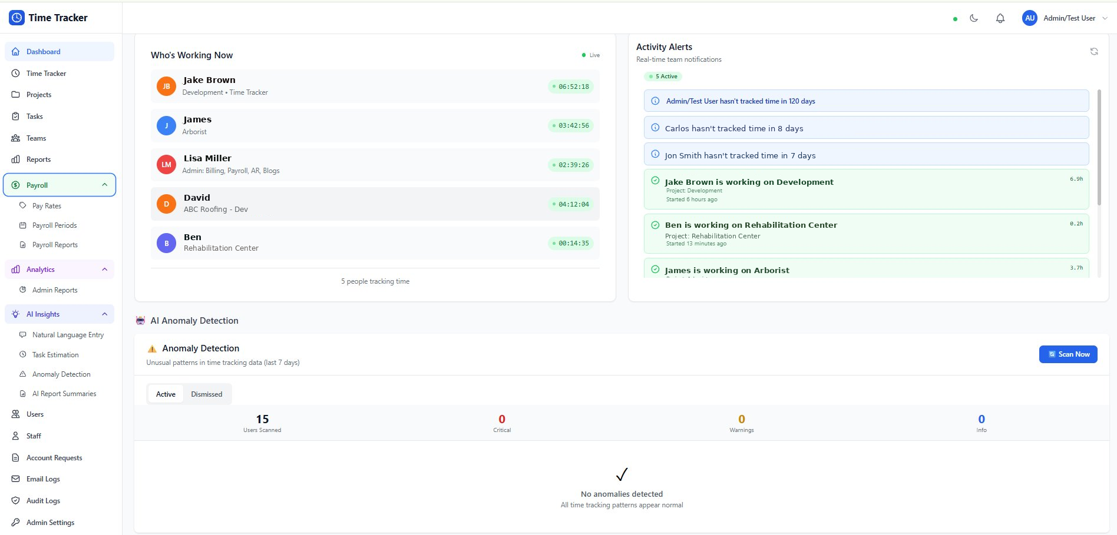Open notifications via the bell icon
Screen dimensions: 1117x535
1000,18
